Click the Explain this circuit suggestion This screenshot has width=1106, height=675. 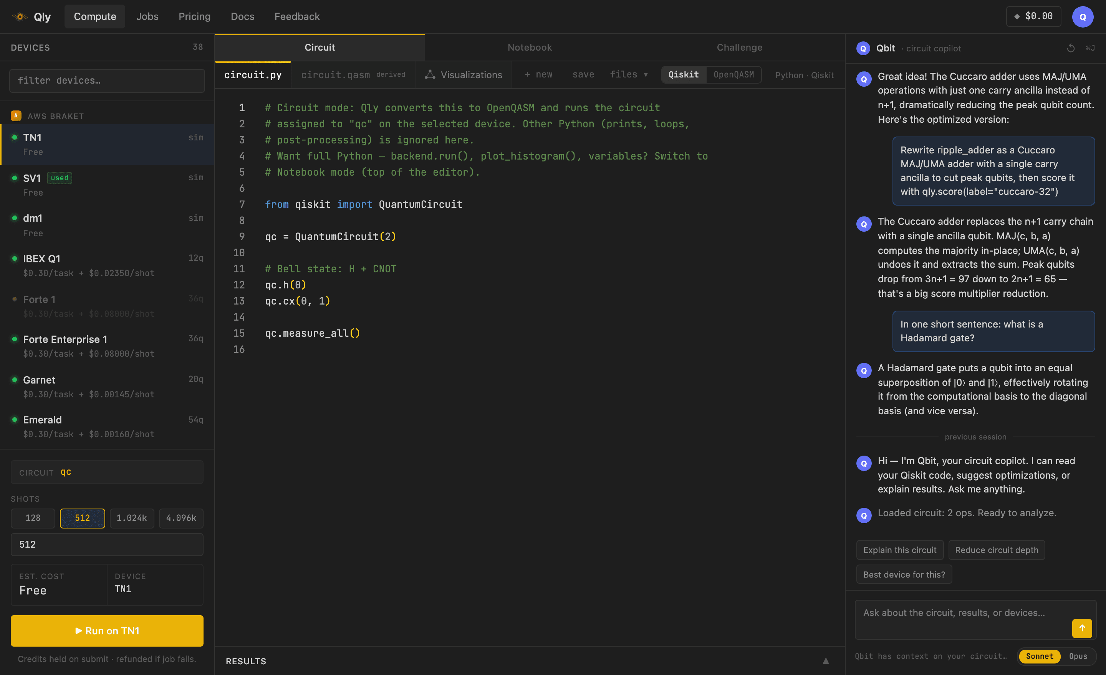899,550
